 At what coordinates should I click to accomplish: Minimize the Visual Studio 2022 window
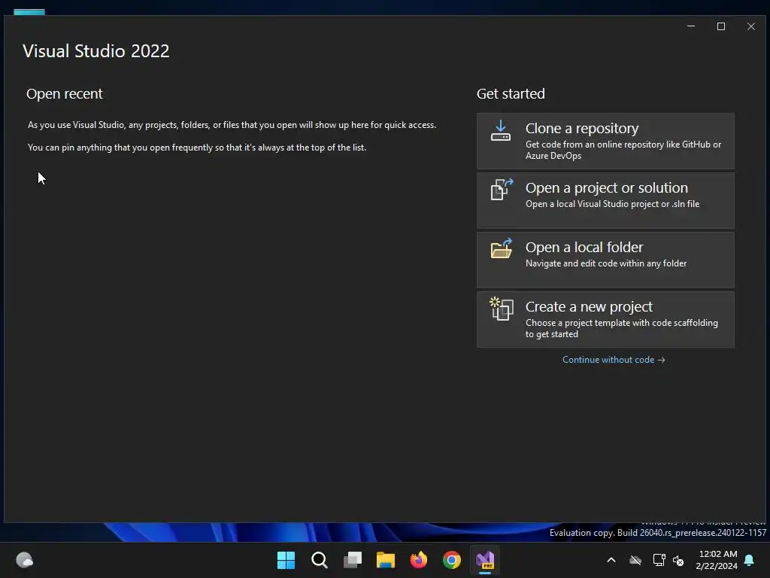691,26
